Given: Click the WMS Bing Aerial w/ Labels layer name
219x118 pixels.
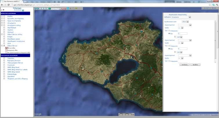Looking at the screenshot, I should [x=17, y=70].
